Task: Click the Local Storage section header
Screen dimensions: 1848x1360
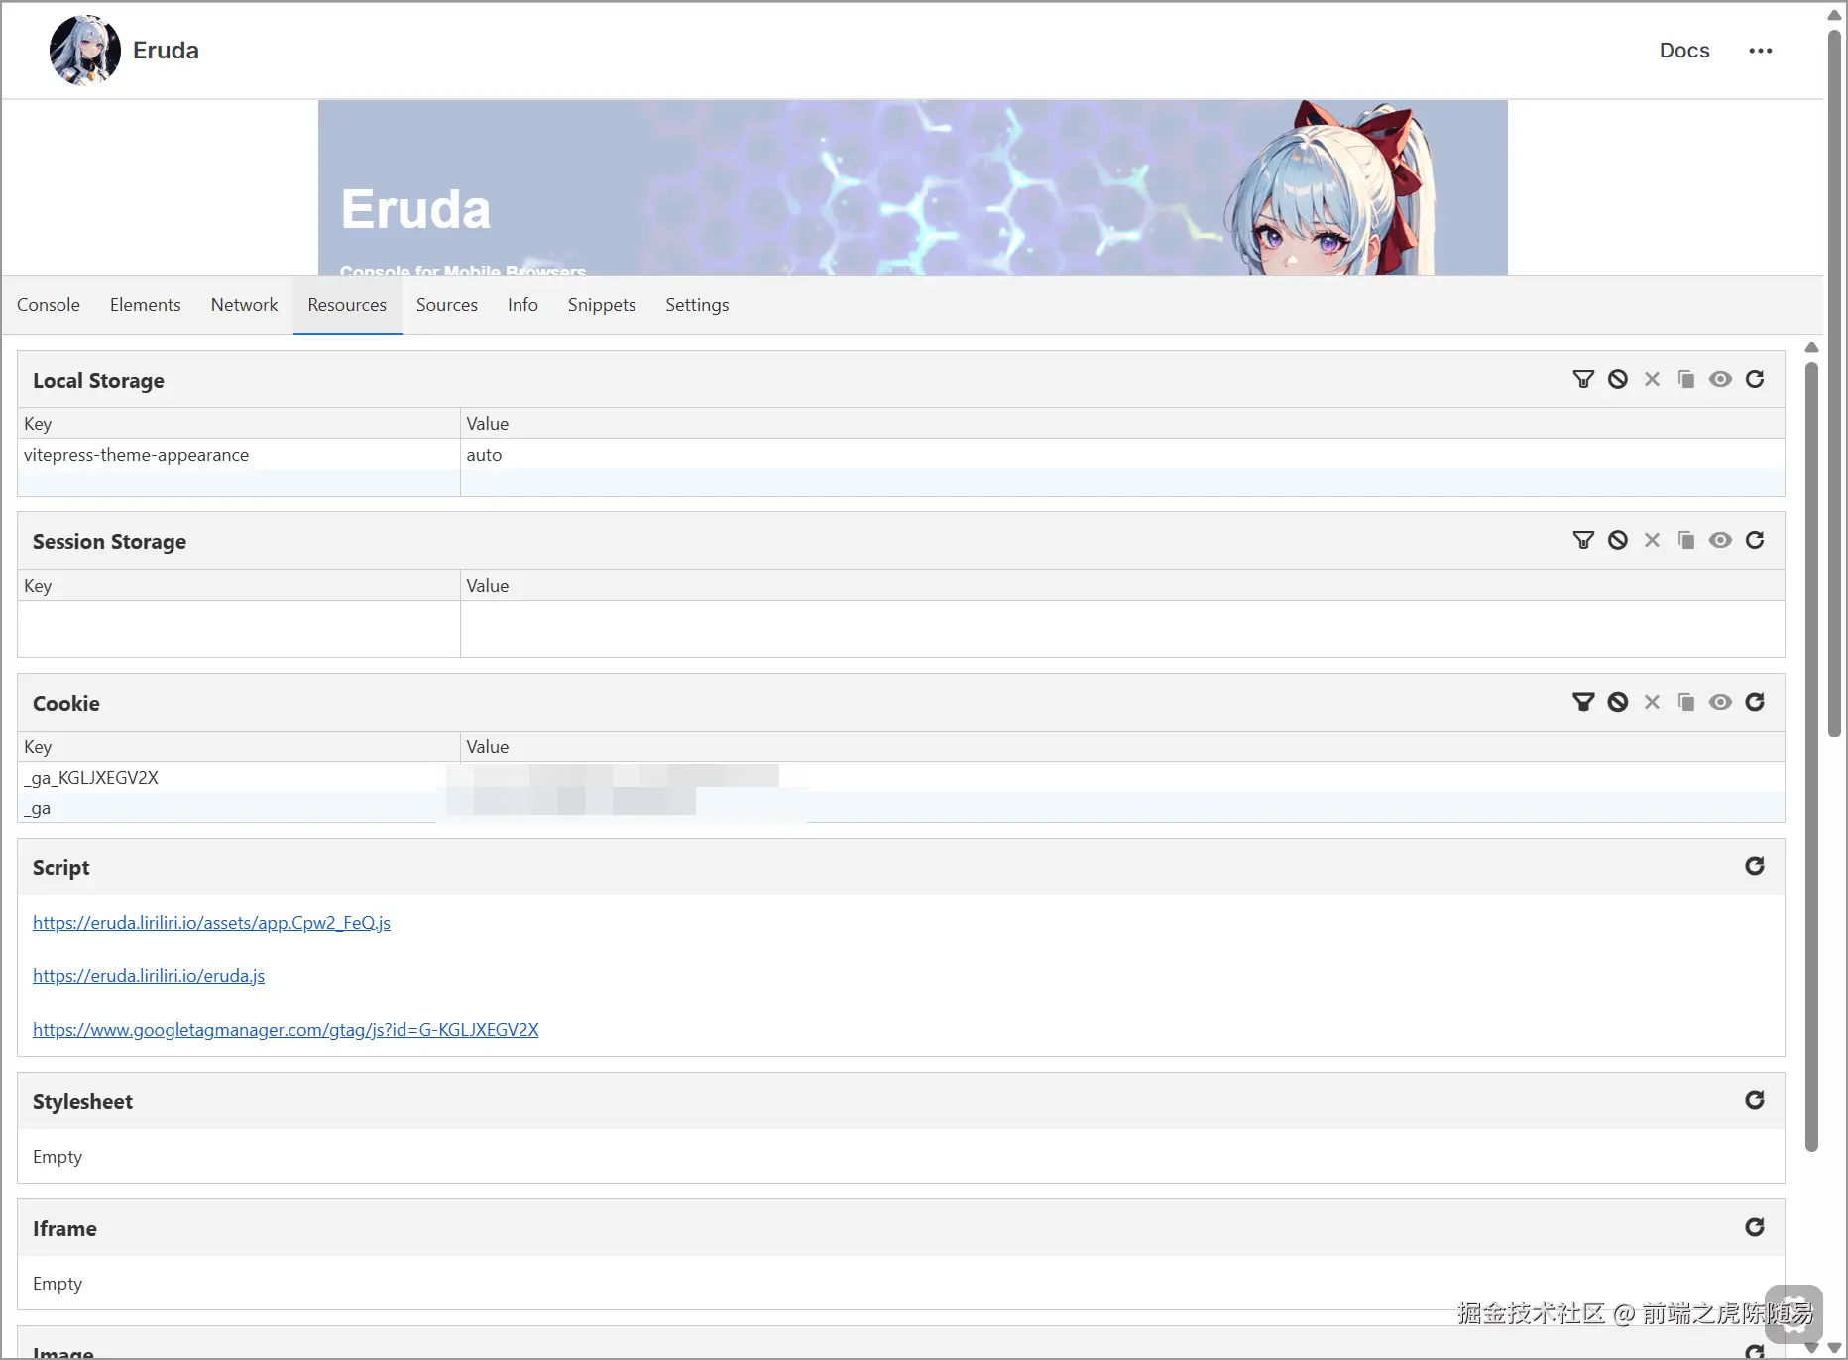Action: (x=900, y=380)
